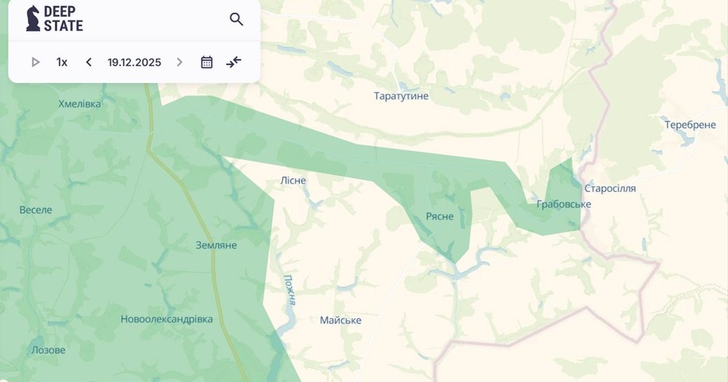728x382 pixels.
Task: Click the compare arrows icon
Action: [x=234, y=62]
